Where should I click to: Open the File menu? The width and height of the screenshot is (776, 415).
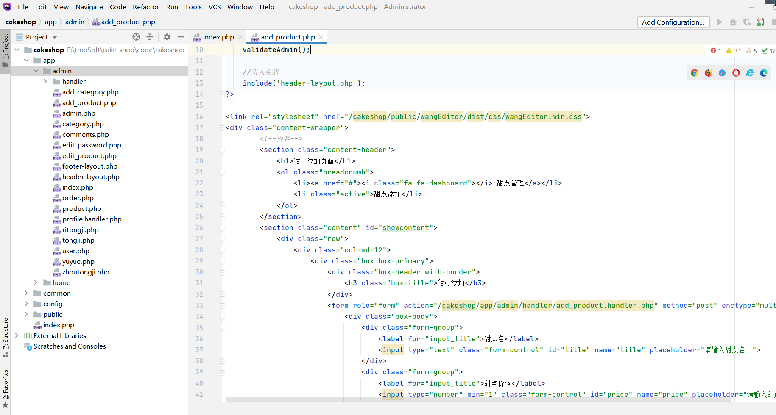[23, 7]
